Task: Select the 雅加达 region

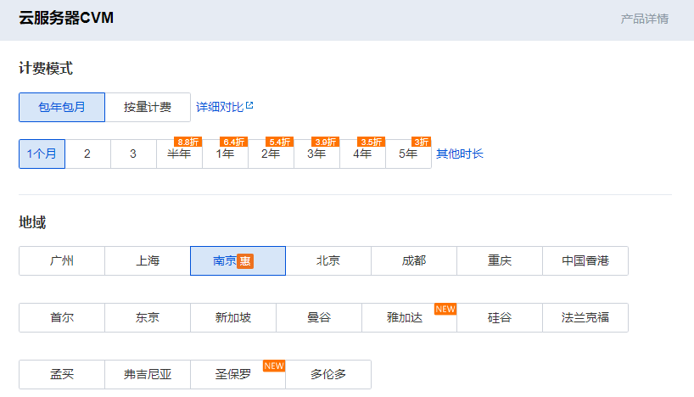Action: click(410, 317)
